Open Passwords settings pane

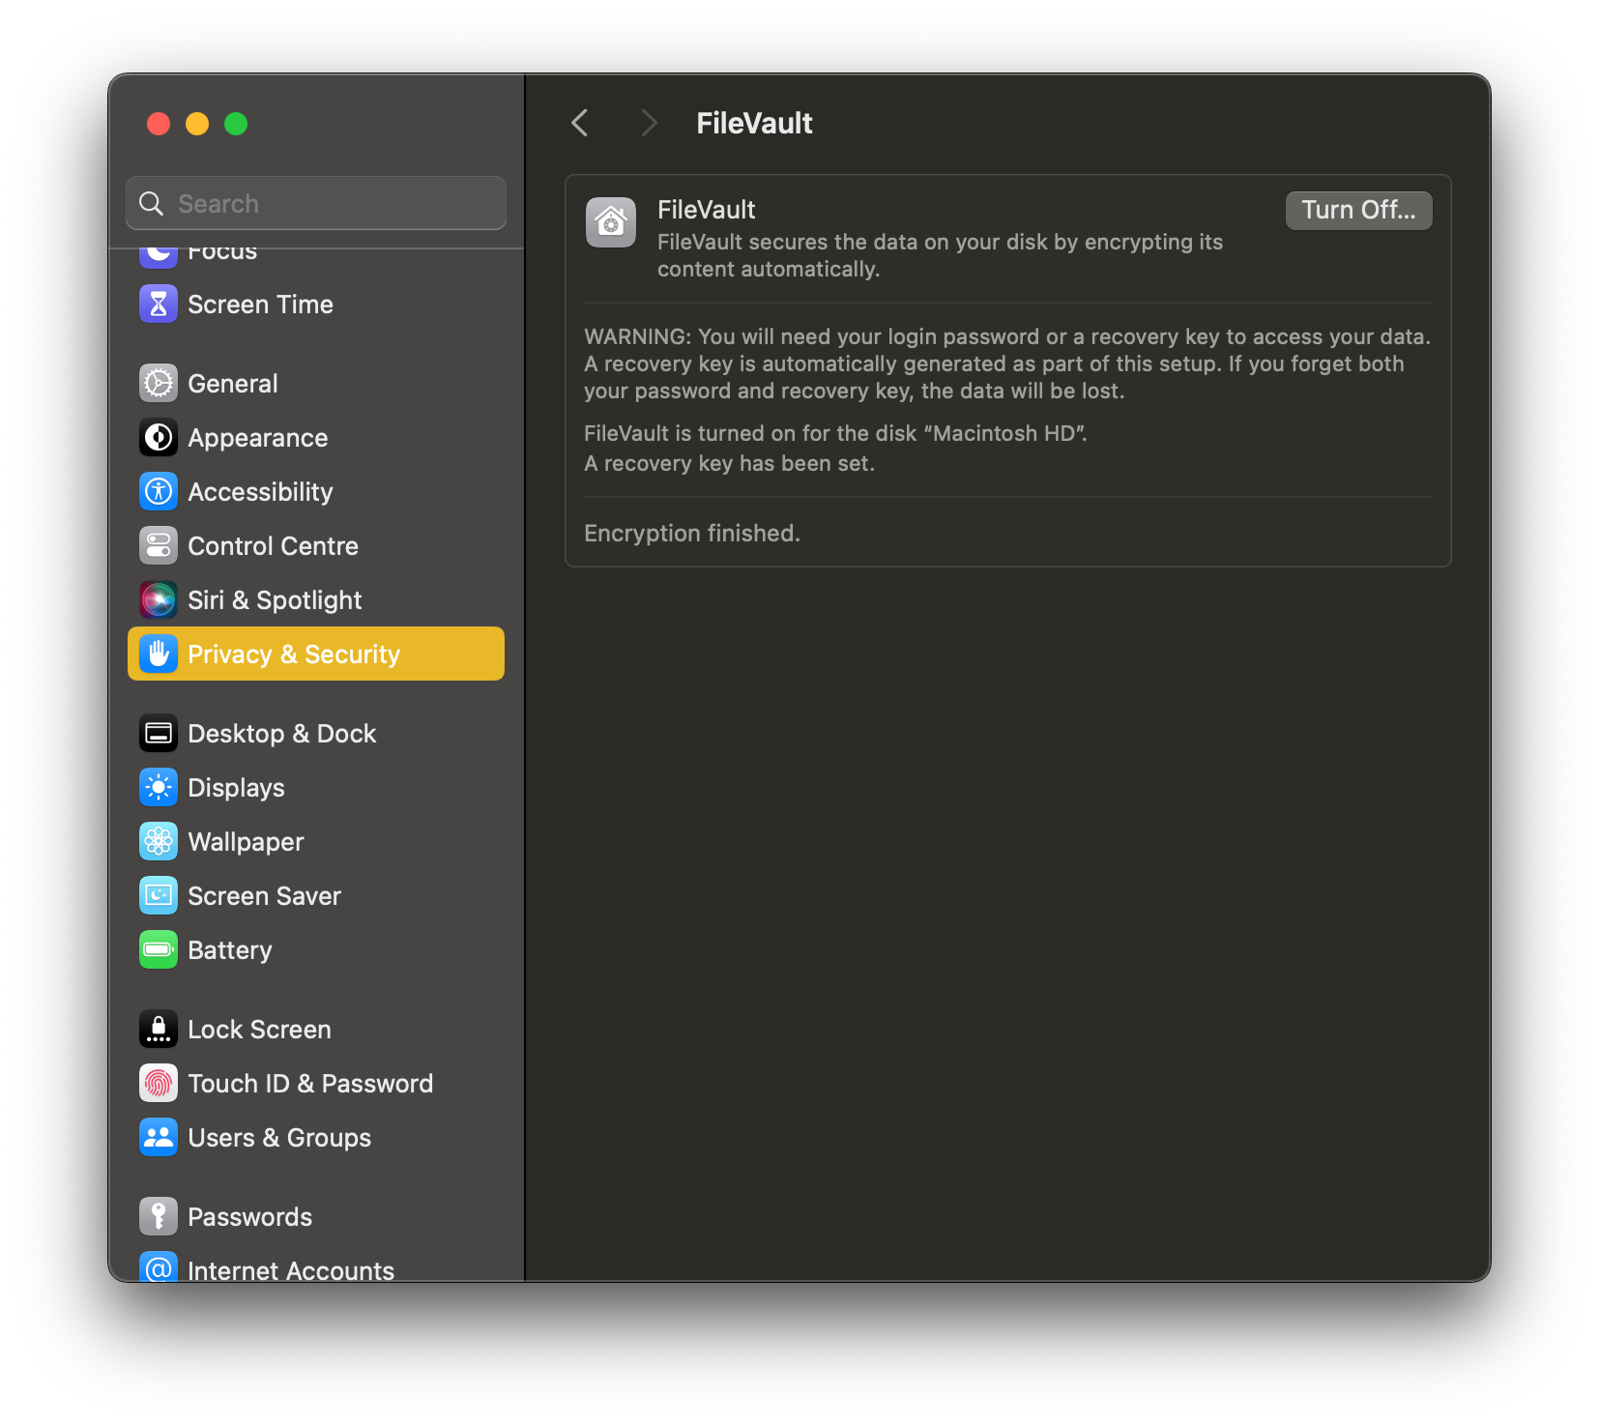click(316, 1217)
